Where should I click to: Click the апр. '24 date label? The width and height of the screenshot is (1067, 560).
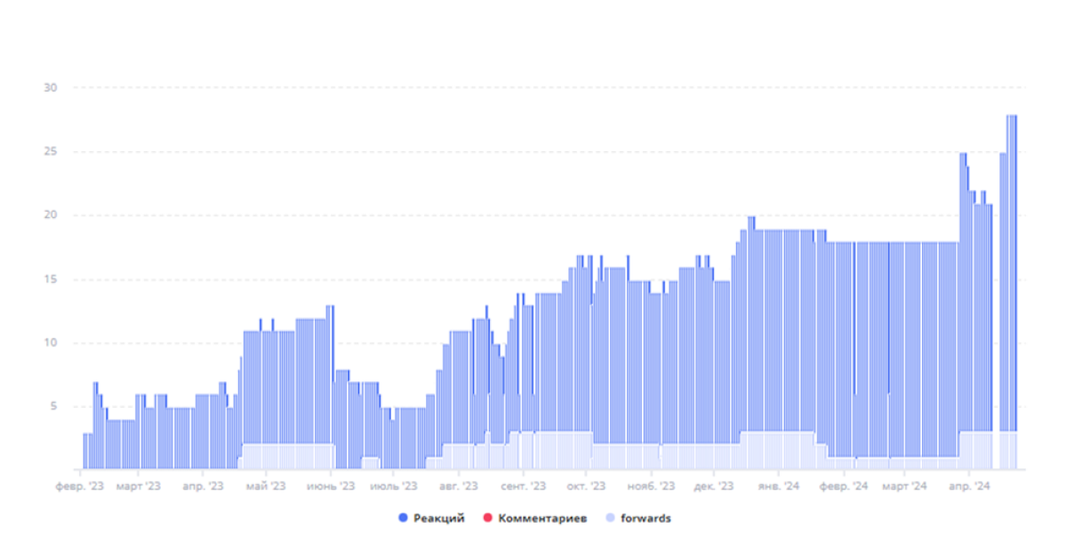click(x=970, y=486)
